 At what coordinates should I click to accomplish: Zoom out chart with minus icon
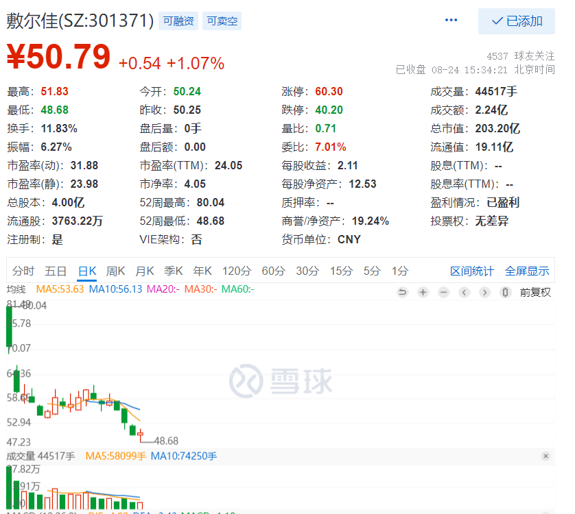point(443,293)
